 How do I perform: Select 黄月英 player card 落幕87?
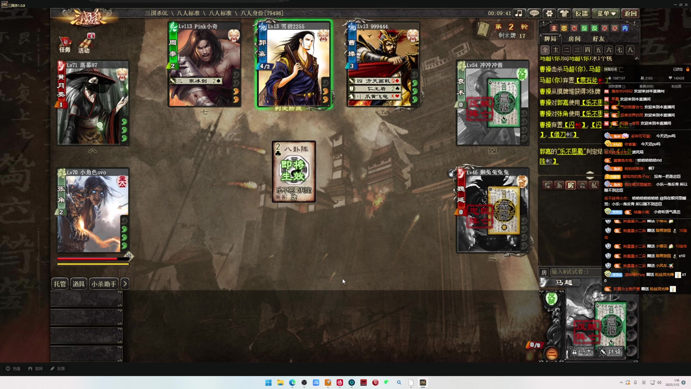(x=93, y=103)
